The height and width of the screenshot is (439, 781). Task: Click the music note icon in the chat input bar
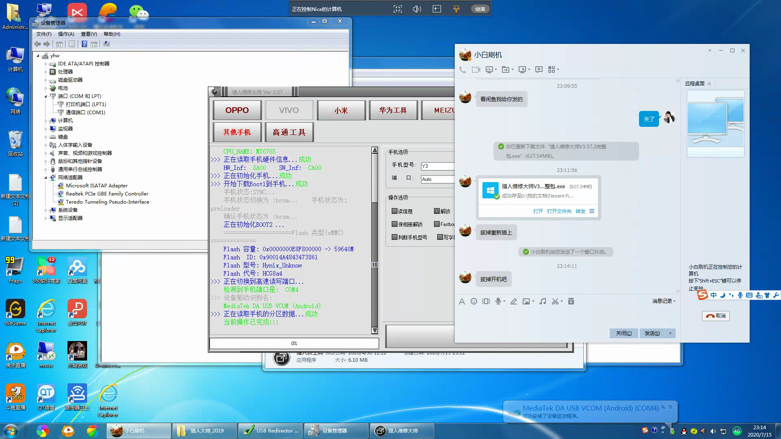tap(543, 301)
